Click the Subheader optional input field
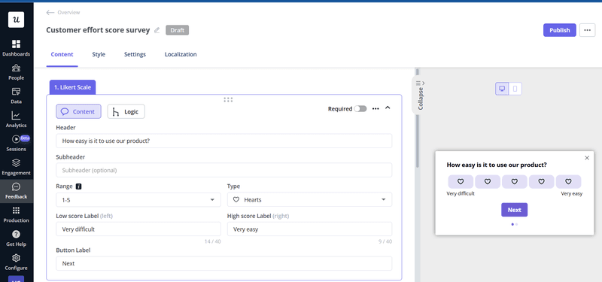The image size is (602, 282). pyautogui.click(x=223, y=170)
